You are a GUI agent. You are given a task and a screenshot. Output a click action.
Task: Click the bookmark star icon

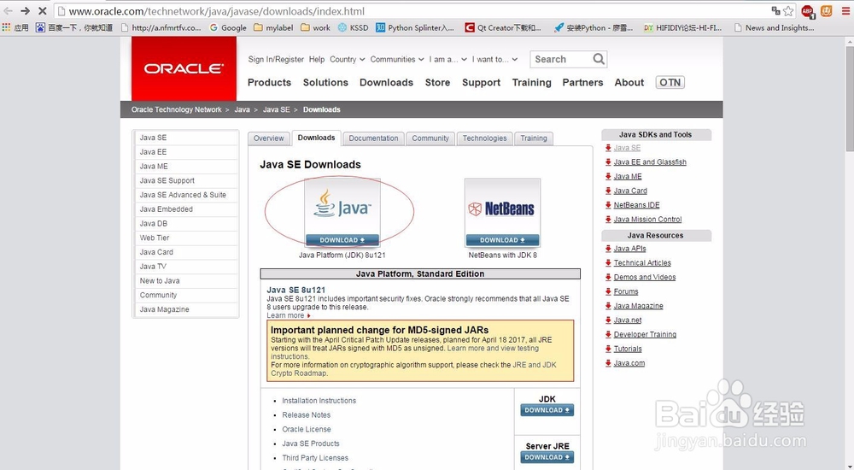pyautogui.click(x=788, y=11)
